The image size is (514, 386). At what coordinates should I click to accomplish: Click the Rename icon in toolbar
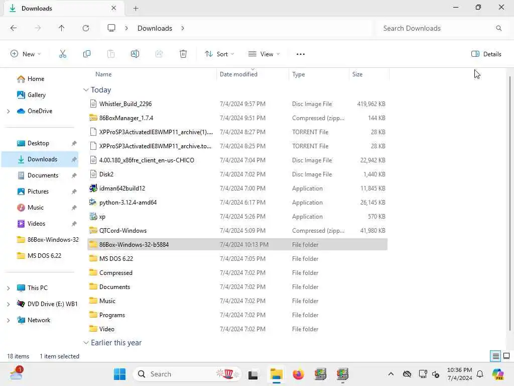135,54
